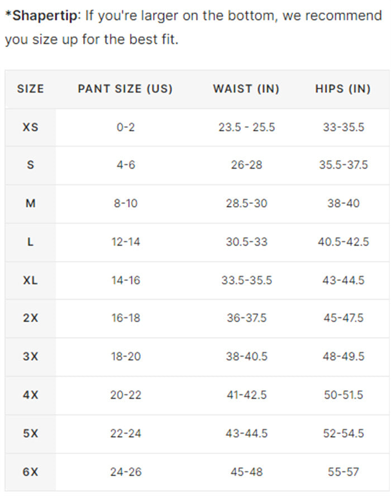Image resolution: width=391 pixels, height=496 pixels.
Task: Click the XL size row label
Action: 30,280
